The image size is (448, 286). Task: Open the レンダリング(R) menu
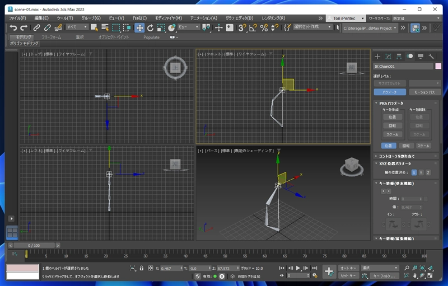273,18
